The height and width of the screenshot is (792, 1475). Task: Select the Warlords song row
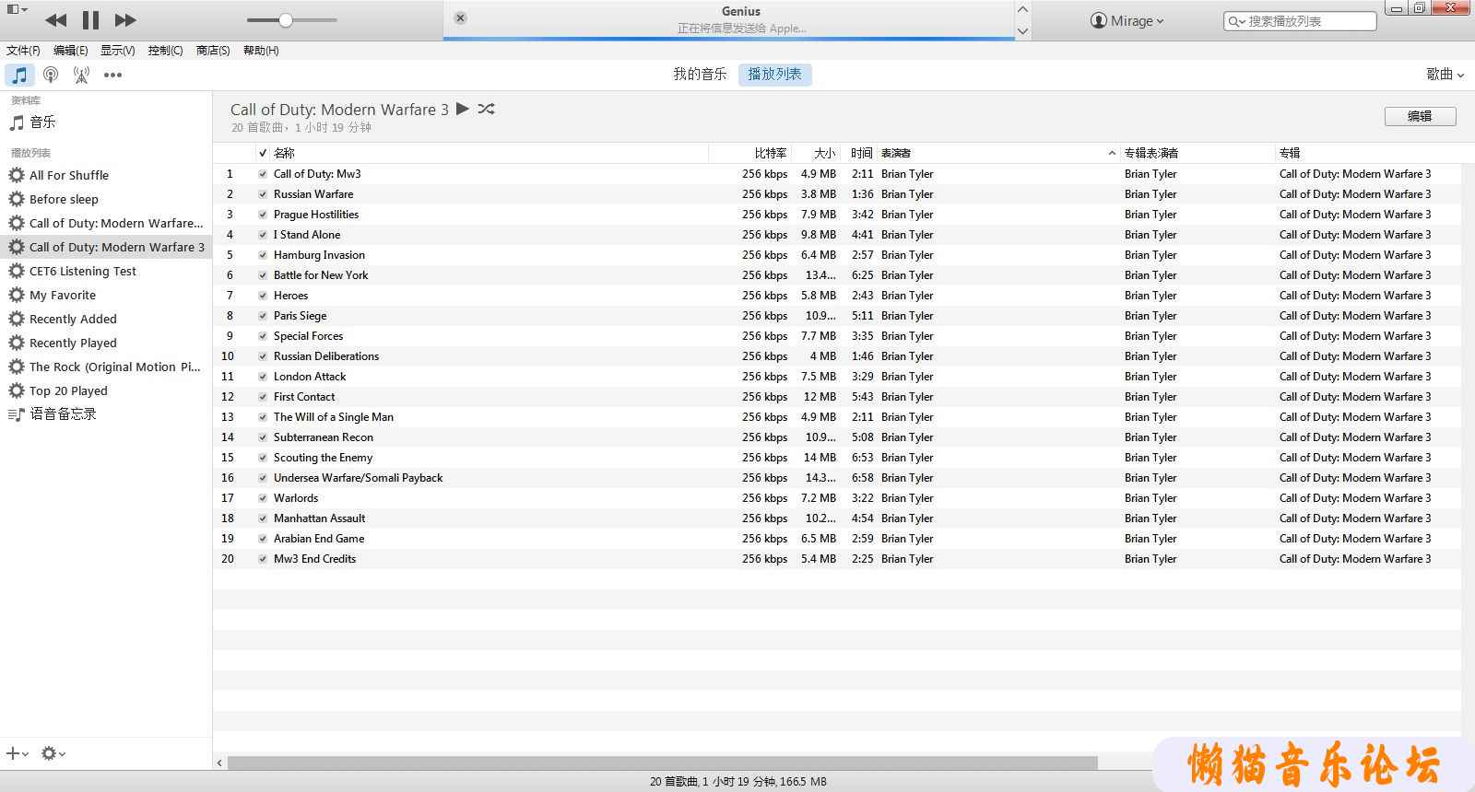pos(837,498)
